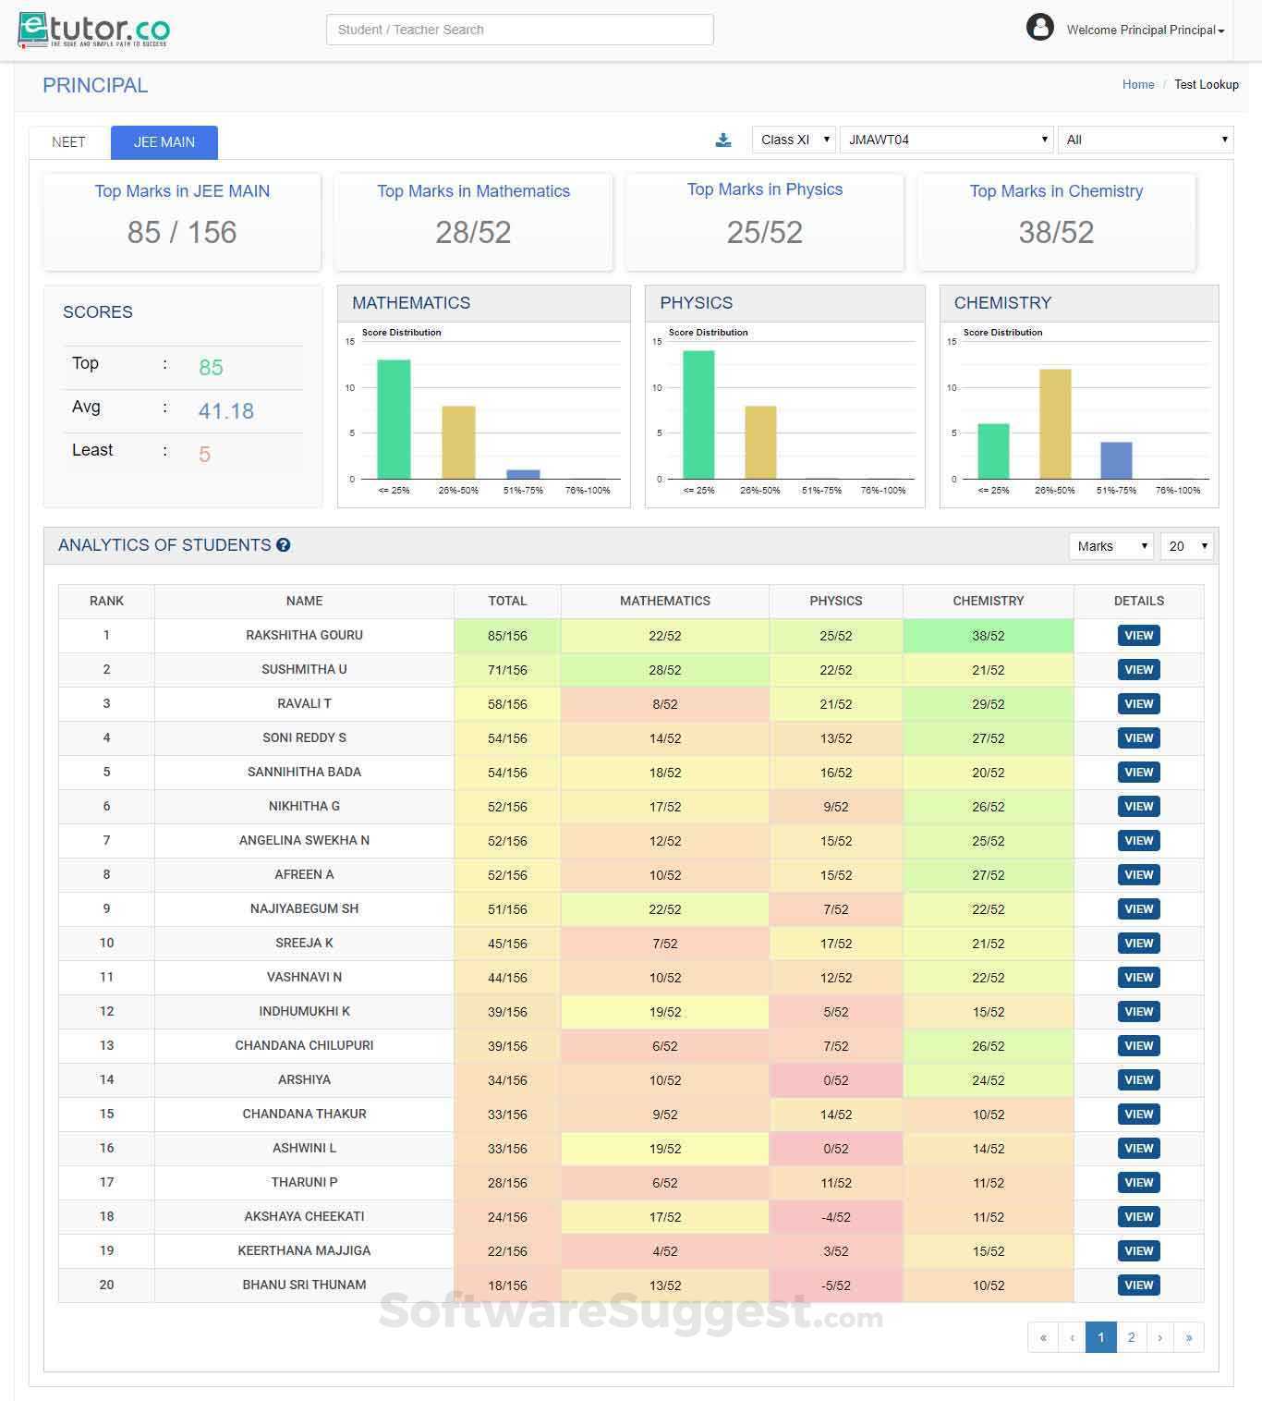Jump to first page using double-arrow icon
The image size is (1262, 1401).
1042,1337
